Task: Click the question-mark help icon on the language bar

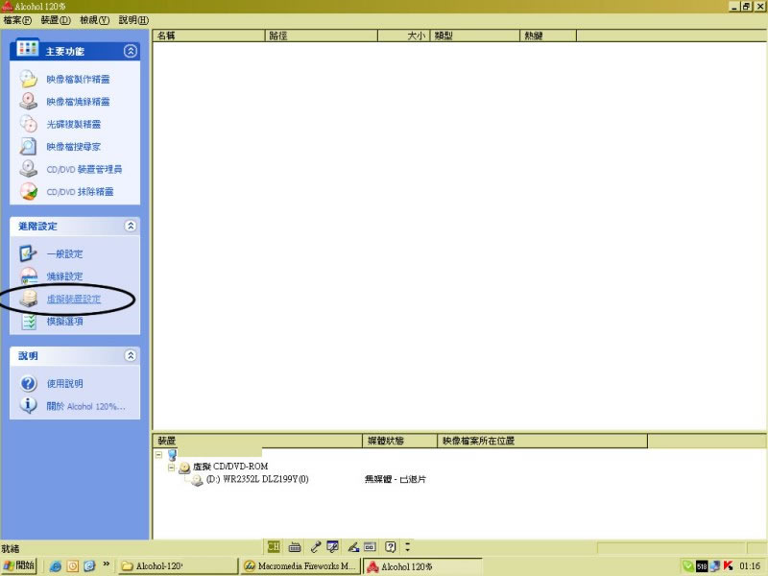Action: click(x=391, y=546)
